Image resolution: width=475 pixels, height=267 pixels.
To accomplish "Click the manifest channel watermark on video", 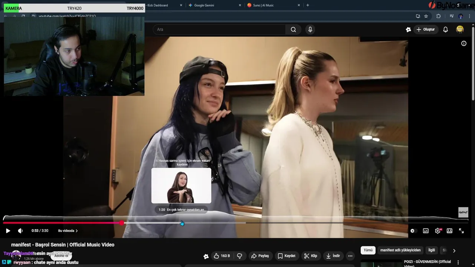I will [463, 212].
